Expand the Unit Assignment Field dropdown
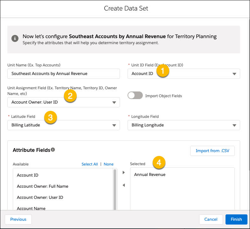Screen dimensions: 250x229 (64, 102)
